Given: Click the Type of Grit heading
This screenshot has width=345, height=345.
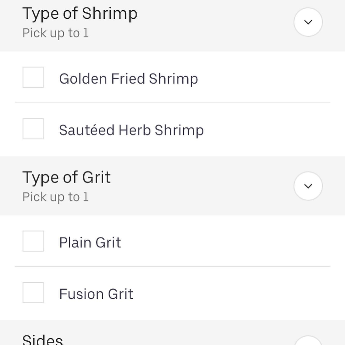Looking at the screenshot, I should click(x=67, y=177).
